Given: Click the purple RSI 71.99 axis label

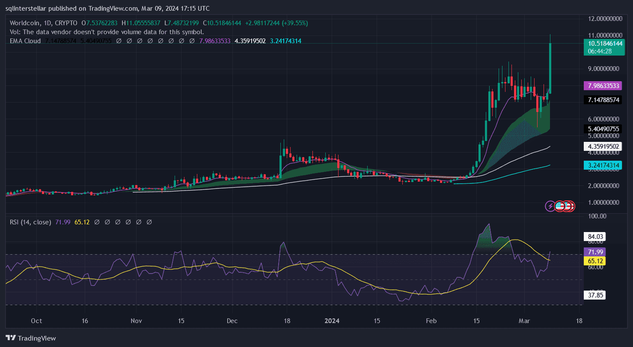Looking at the screenshot, I should click(x=594, y=252).
